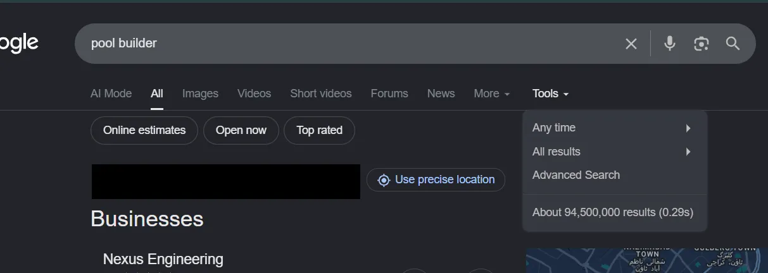Screen dimensions: 768x273
Task: Open Advanced Search from Tools menu
Action: (x=576, y=175)
